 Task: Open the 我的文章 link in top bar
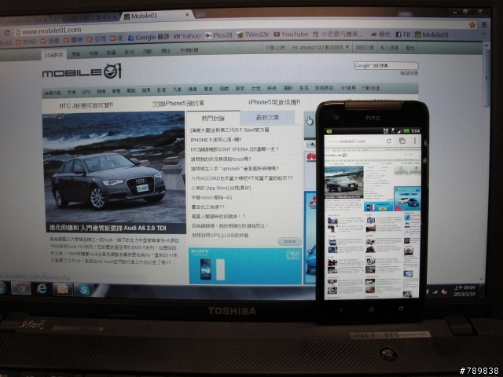pyautogui.click(x=365, y=47)
